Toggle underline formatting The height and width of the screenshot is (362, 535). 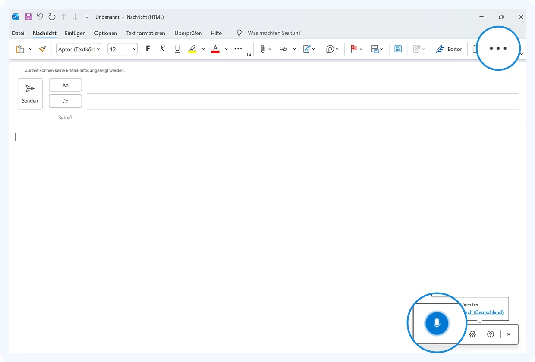(x=177, y=49)
